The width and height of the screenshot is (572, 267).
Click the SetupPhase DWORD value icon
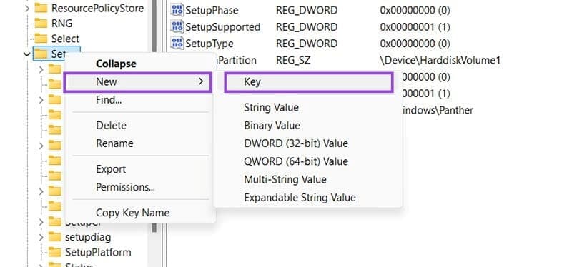click(177, 10)
